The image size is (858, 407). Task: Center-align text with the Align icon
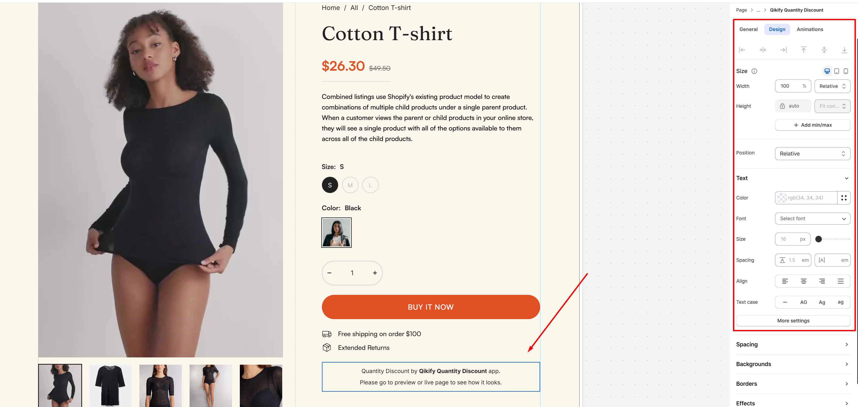pos(803,281)
